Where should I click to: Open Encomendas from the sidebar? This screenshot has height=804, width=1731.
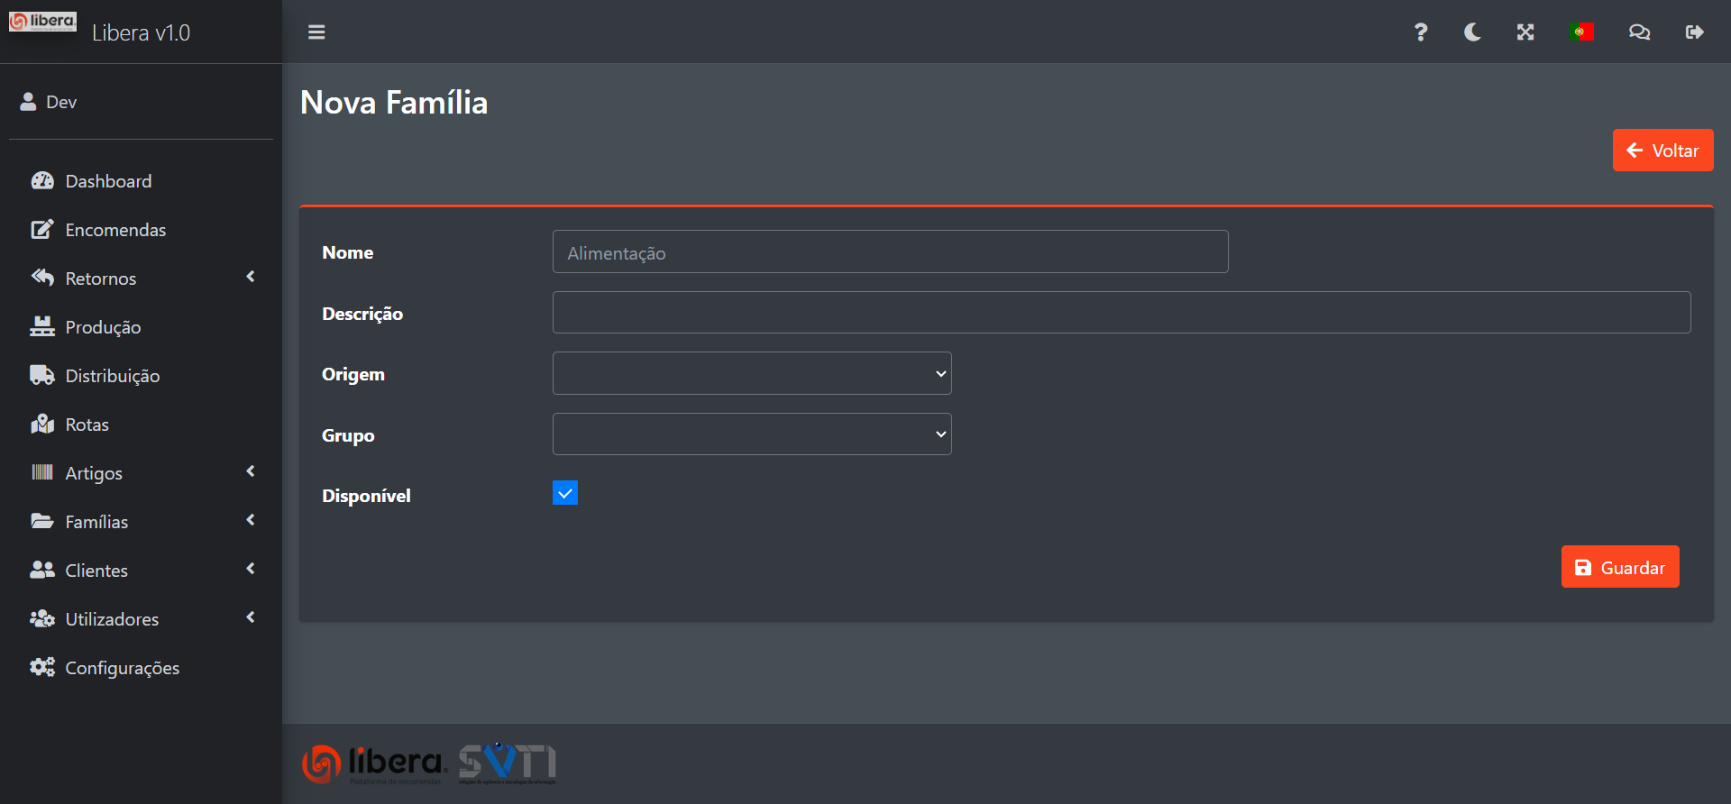(x=115, y=230)
